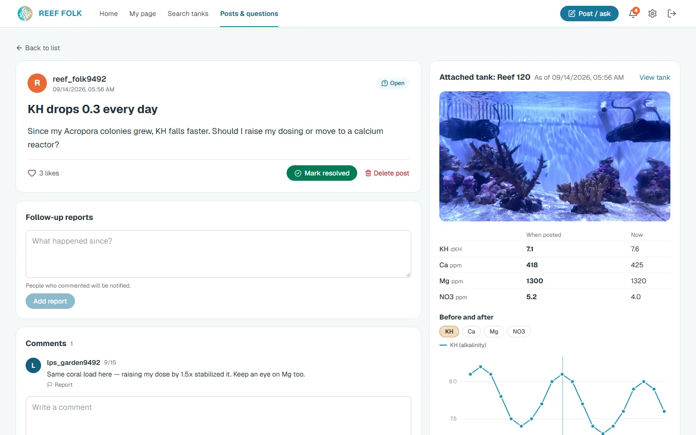Click the KH (alkalinity) chart legend
The image size is (696, 435).
[463, 345]
